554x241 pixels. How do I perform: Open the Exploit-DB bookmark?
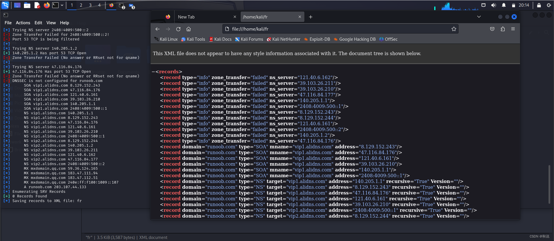click(317, 39)
